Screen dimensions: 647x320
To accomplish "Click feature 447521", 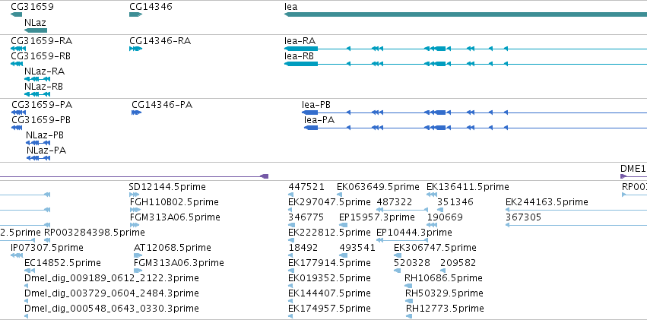I will (306, 187).
